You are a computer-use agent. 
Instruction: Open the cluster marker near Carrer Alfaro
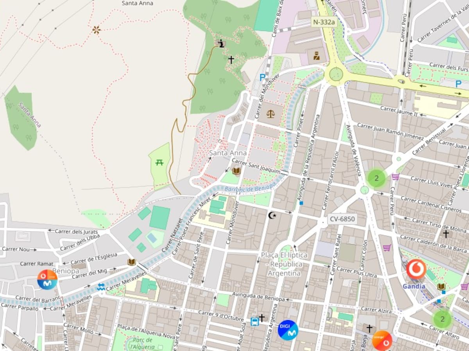pyautogui.click(x=442, y=319)
